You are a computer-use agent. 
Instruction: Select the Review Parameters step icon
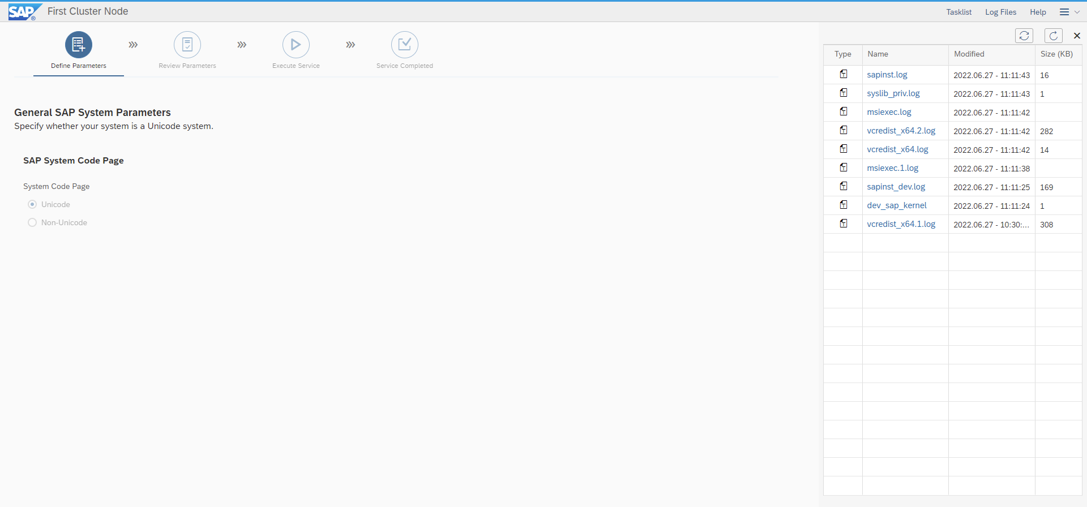(x=187, y=45)
